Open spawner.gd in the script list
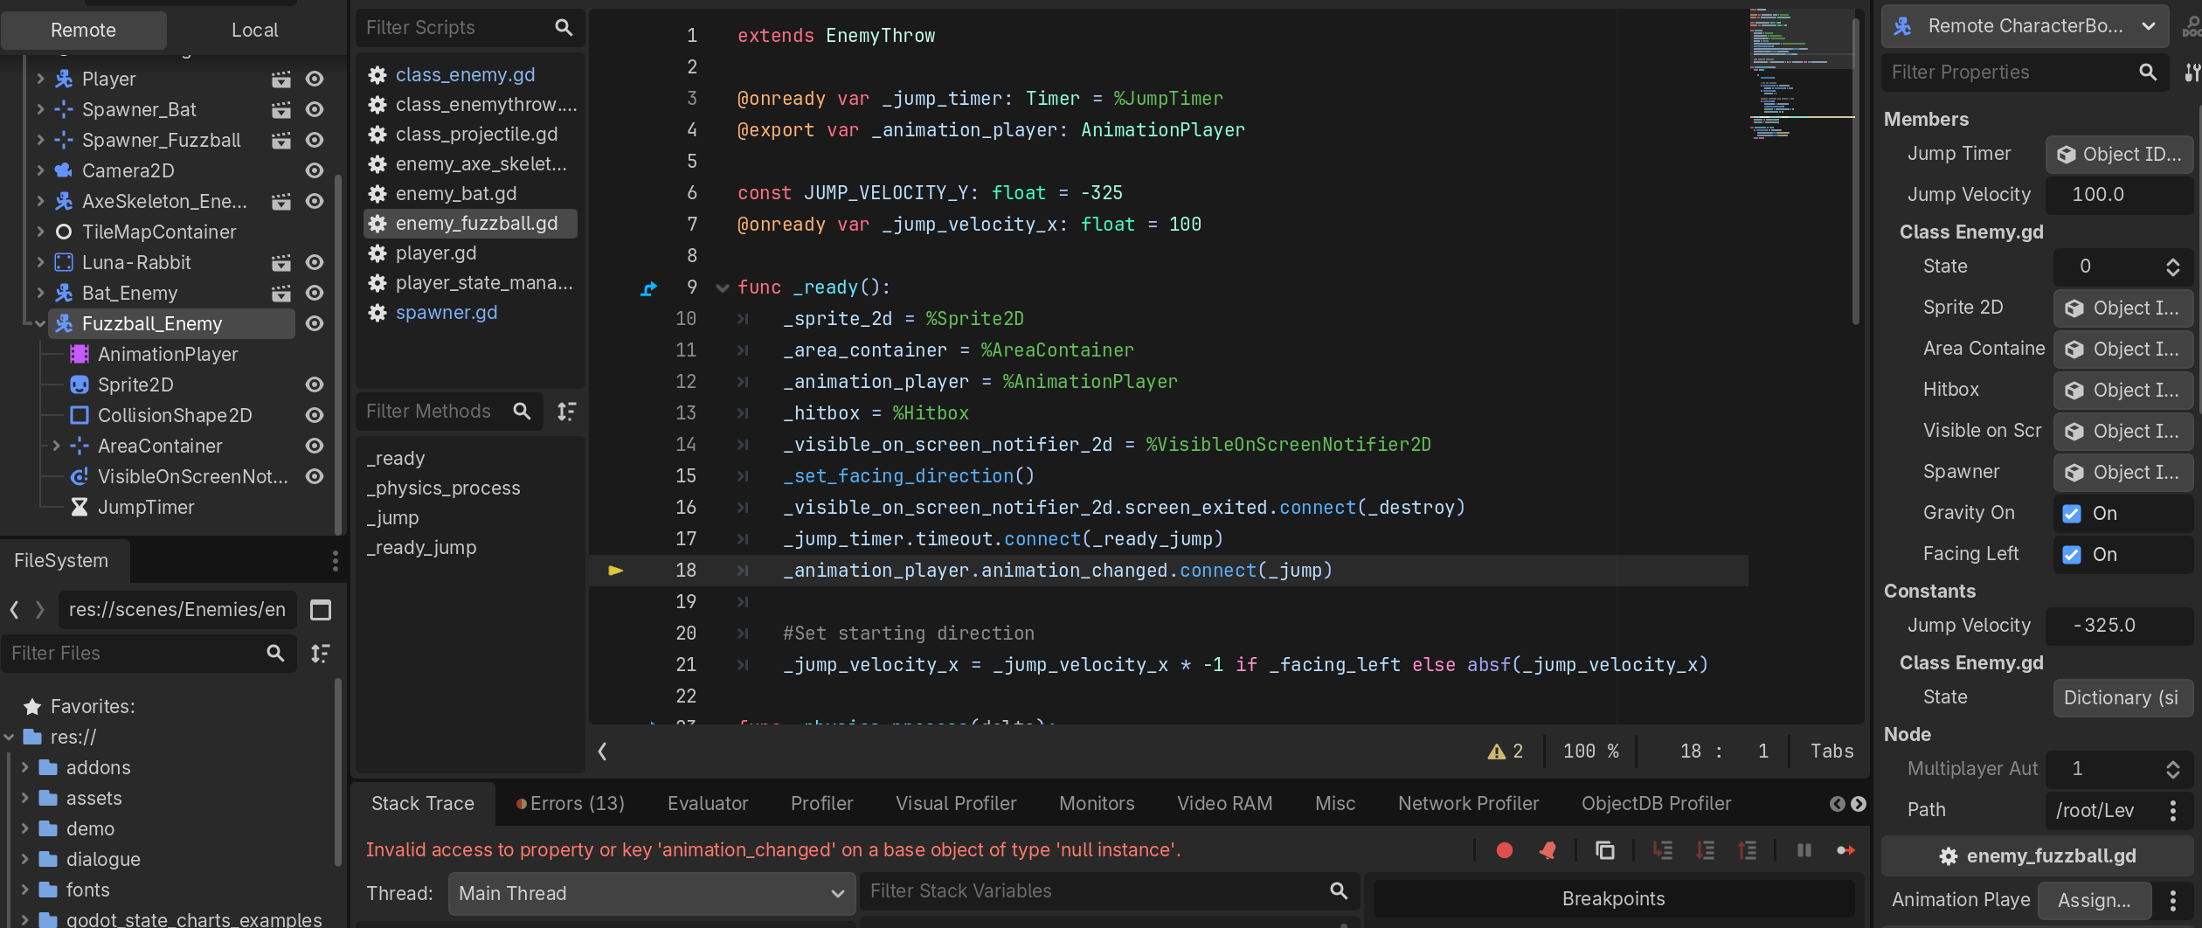Viewport: 2202px width, 928px height. pos(446,313)
